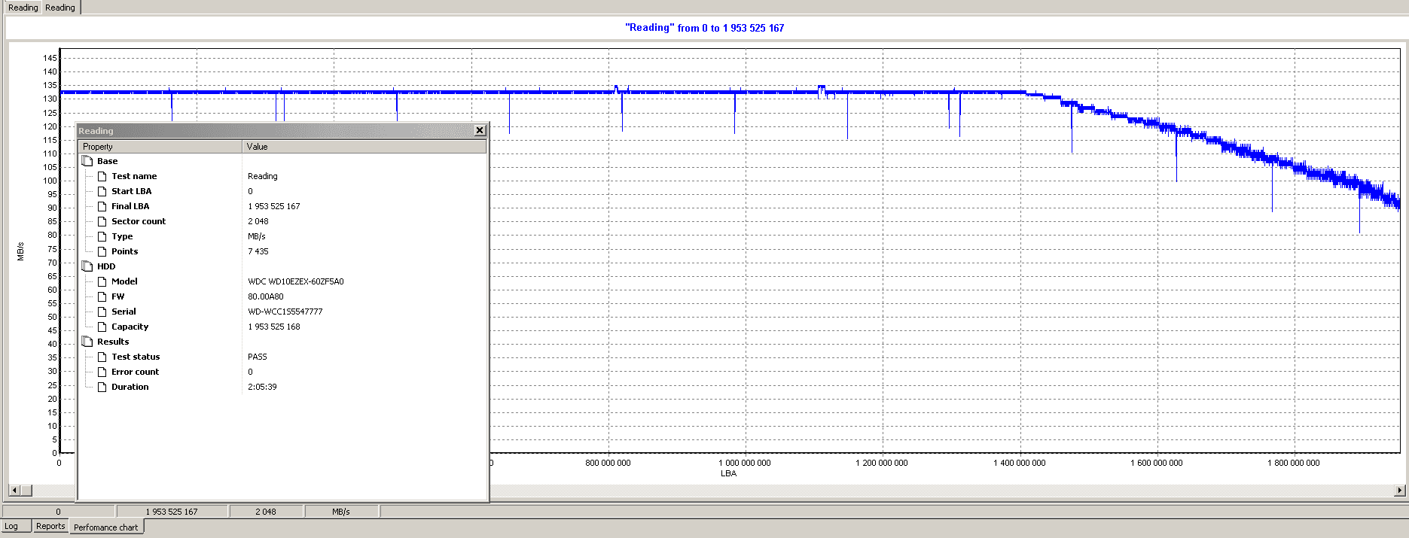Click the Error count property label

click(135, 372)
